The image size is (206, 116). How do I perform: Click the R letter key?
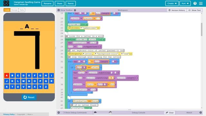(x=51, y=81)
